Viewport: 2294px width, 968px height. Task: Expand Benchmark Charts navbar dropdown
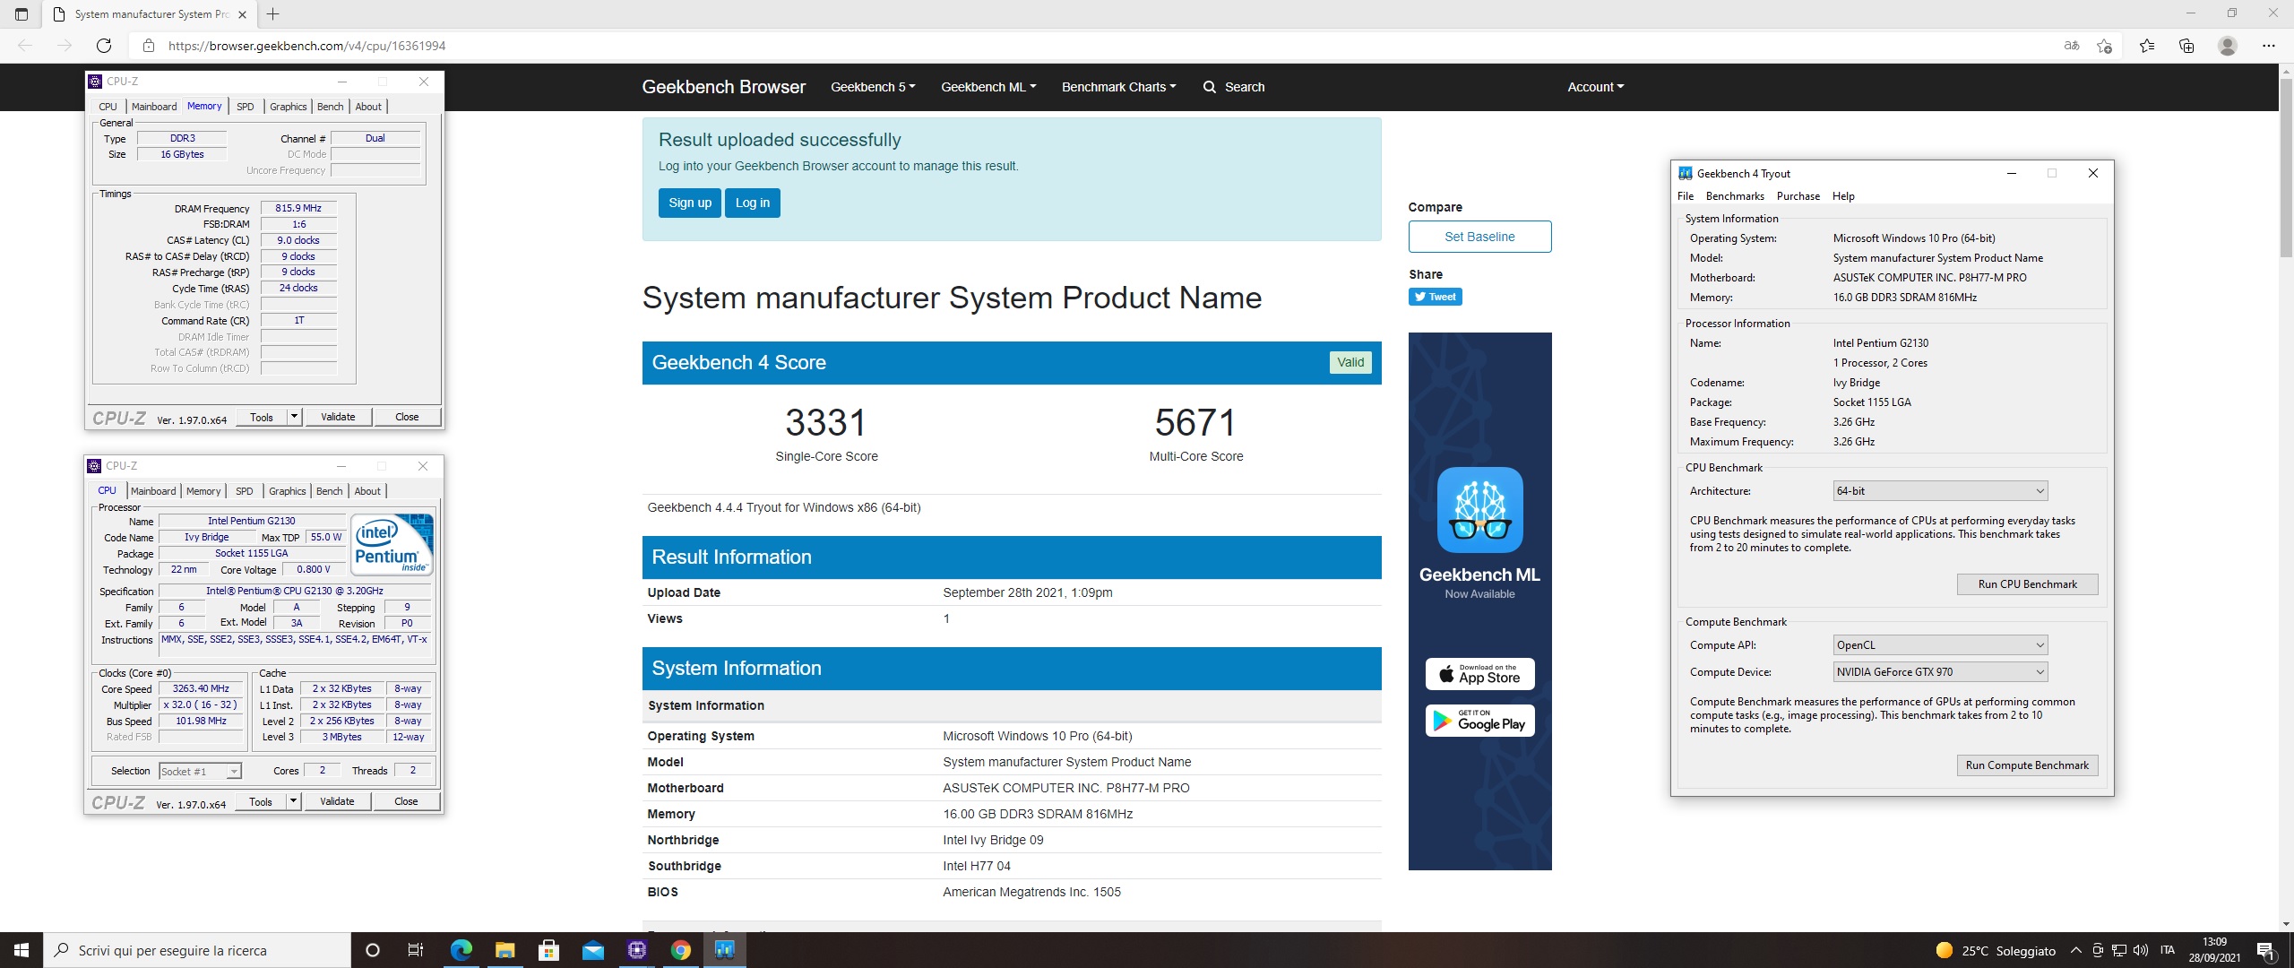click(1118, 87)
